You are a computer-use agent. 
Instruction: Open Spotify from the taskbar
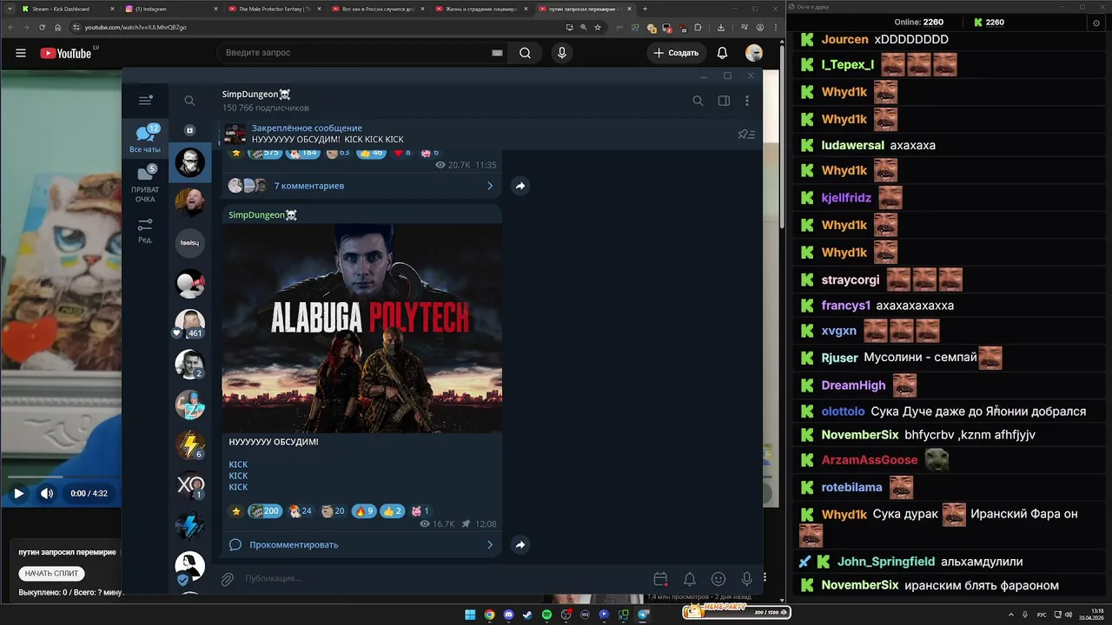pos(547,615)
